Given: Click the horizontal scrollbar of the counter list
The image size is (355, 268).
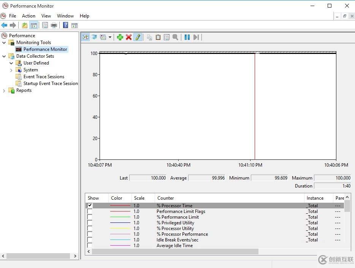Looking at the screenshot, I should coord(175,251).
